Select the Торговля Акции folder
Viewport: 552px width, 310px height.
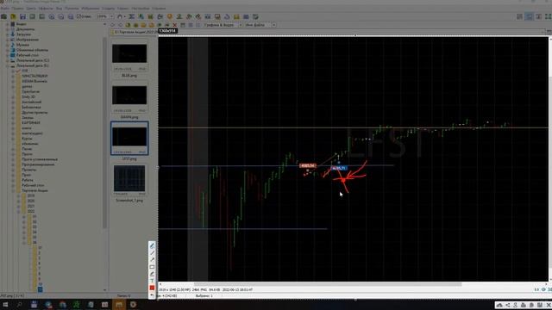[x=34, y=190]
